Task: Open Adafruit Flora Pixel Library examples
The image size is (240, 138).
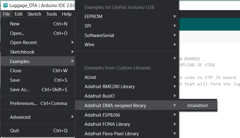Action: [x=127, y=134]
